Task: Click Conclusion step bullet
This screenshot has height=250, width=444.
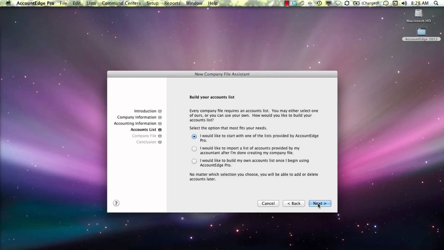Action: click(x=160, y=142)
